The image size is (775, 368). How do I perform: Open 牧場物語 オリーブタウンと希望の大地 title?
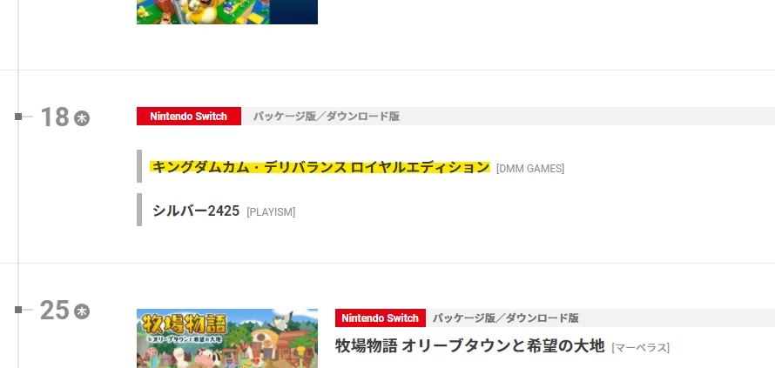(x=470, y=345)
